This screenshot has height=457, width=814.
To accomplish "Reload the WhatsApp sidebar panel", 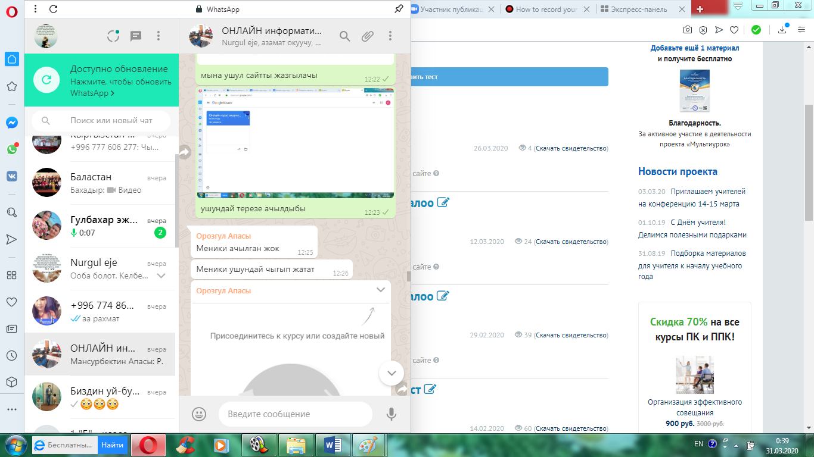I will (53, 9).
